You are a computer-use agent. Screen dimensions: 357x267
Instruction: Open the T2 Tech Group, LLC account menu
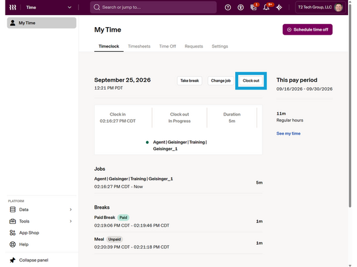[321, 7]
